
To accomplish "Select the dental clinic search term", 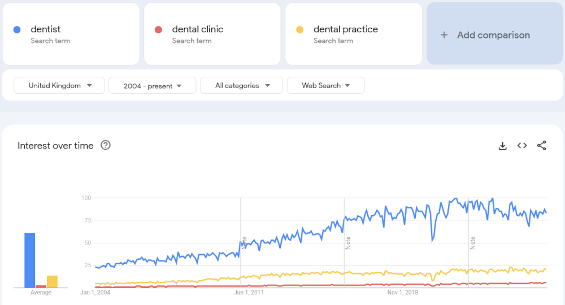I will point(197,29).
